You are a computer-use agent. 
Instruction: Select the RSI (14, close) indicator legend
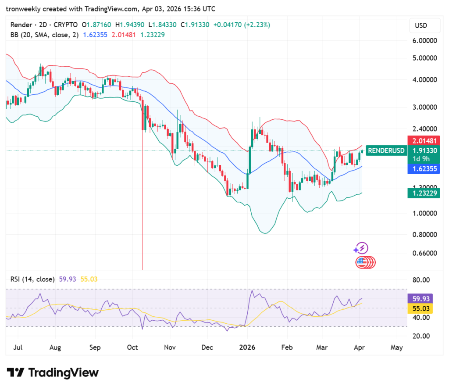32,279
